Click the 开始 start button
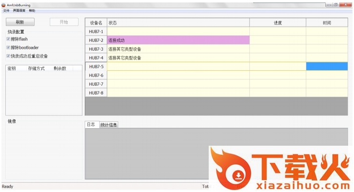 [64, 22]
